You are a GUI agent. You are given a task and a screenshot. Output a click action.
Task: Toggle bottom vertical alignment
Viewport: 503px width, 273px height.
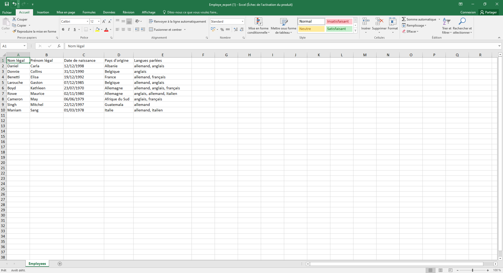pos(129,21)
